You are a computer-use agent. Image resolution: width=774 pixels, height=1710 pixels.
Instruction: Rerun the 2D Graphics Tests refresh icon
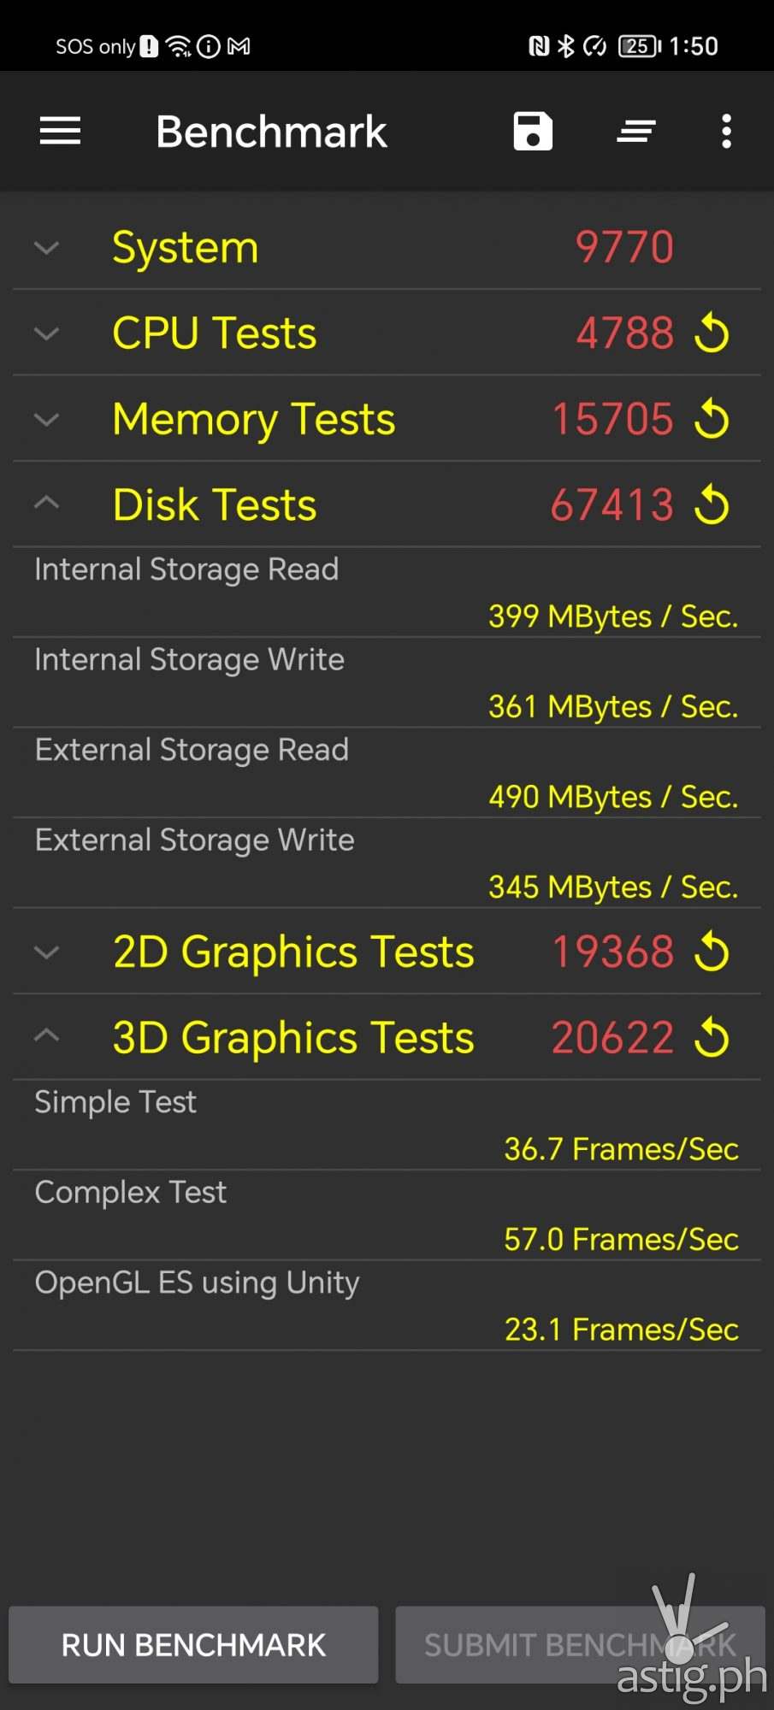tap(712, 952)
